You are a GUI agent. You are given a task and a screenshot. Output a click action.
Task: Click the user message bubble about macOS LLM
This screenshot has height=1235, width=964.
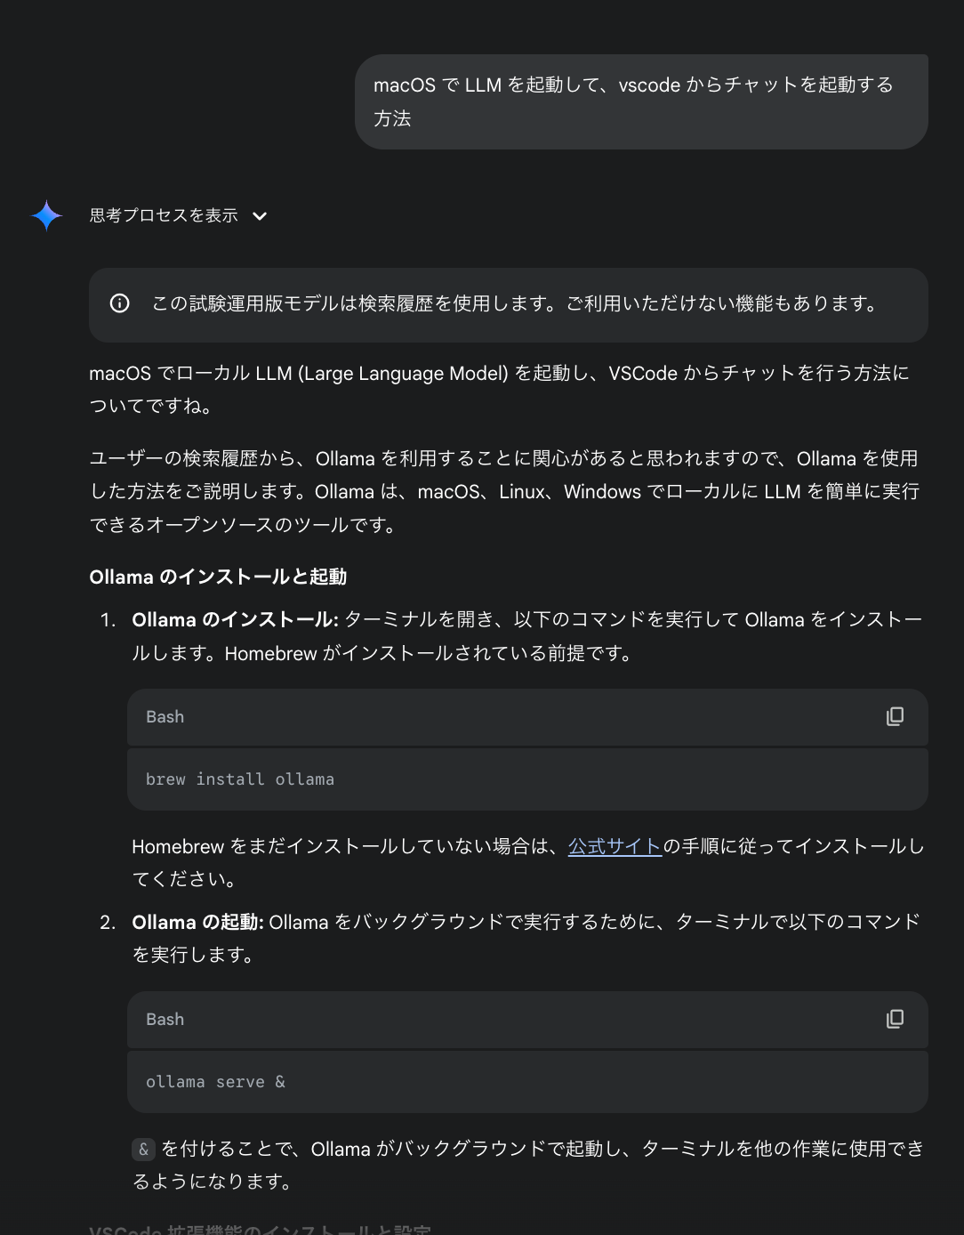pos(641,101)
